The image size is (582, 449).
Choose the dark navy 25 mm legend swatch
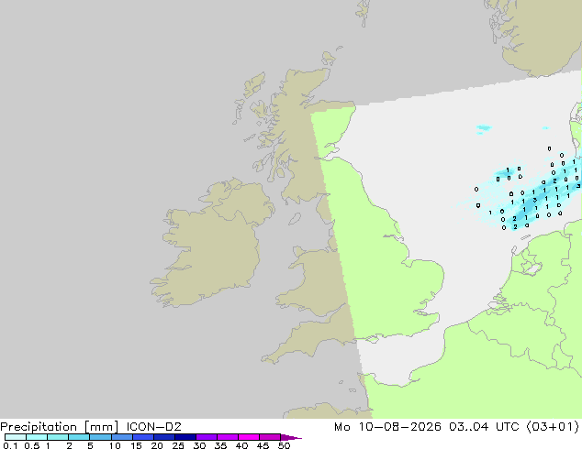(x=185, y=437)
